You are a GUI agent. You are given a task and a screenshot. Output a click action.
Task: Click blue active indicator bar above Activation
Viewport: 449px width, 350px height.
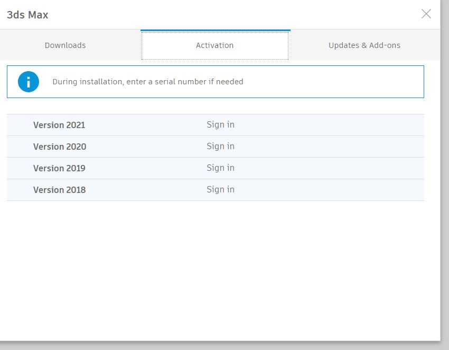pyautogui.click(x=216, y=30)
